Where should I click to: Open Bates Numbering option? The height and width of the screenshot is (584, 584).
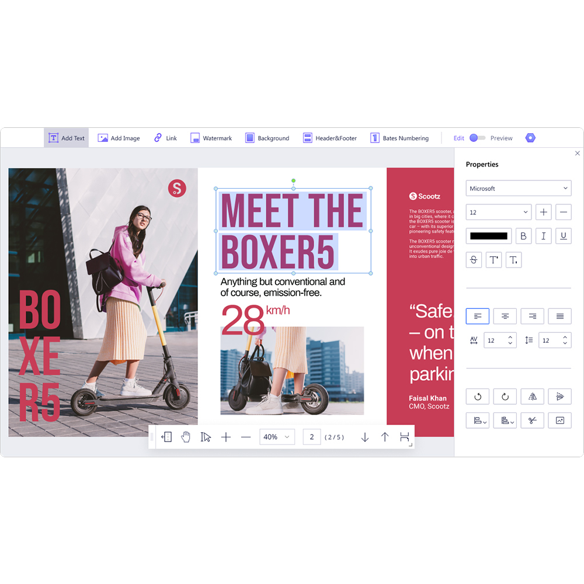tap(399, 138)
